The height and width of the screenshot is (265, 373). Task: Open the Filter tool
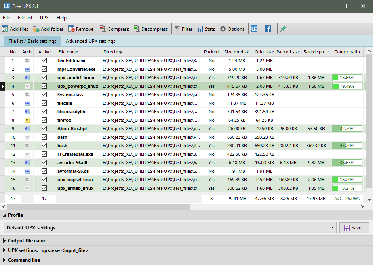point(177,29)
